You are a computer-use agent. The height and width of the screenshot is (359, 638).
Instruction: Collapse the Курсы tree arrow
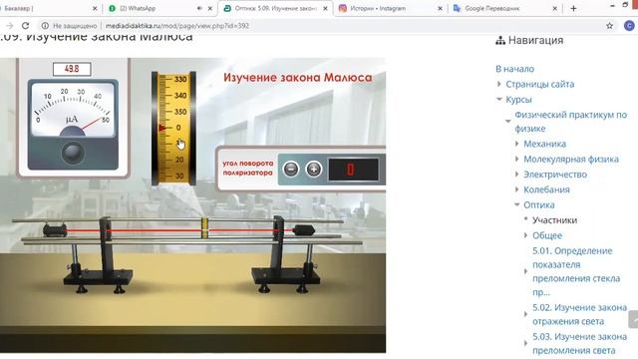(499, 100)
